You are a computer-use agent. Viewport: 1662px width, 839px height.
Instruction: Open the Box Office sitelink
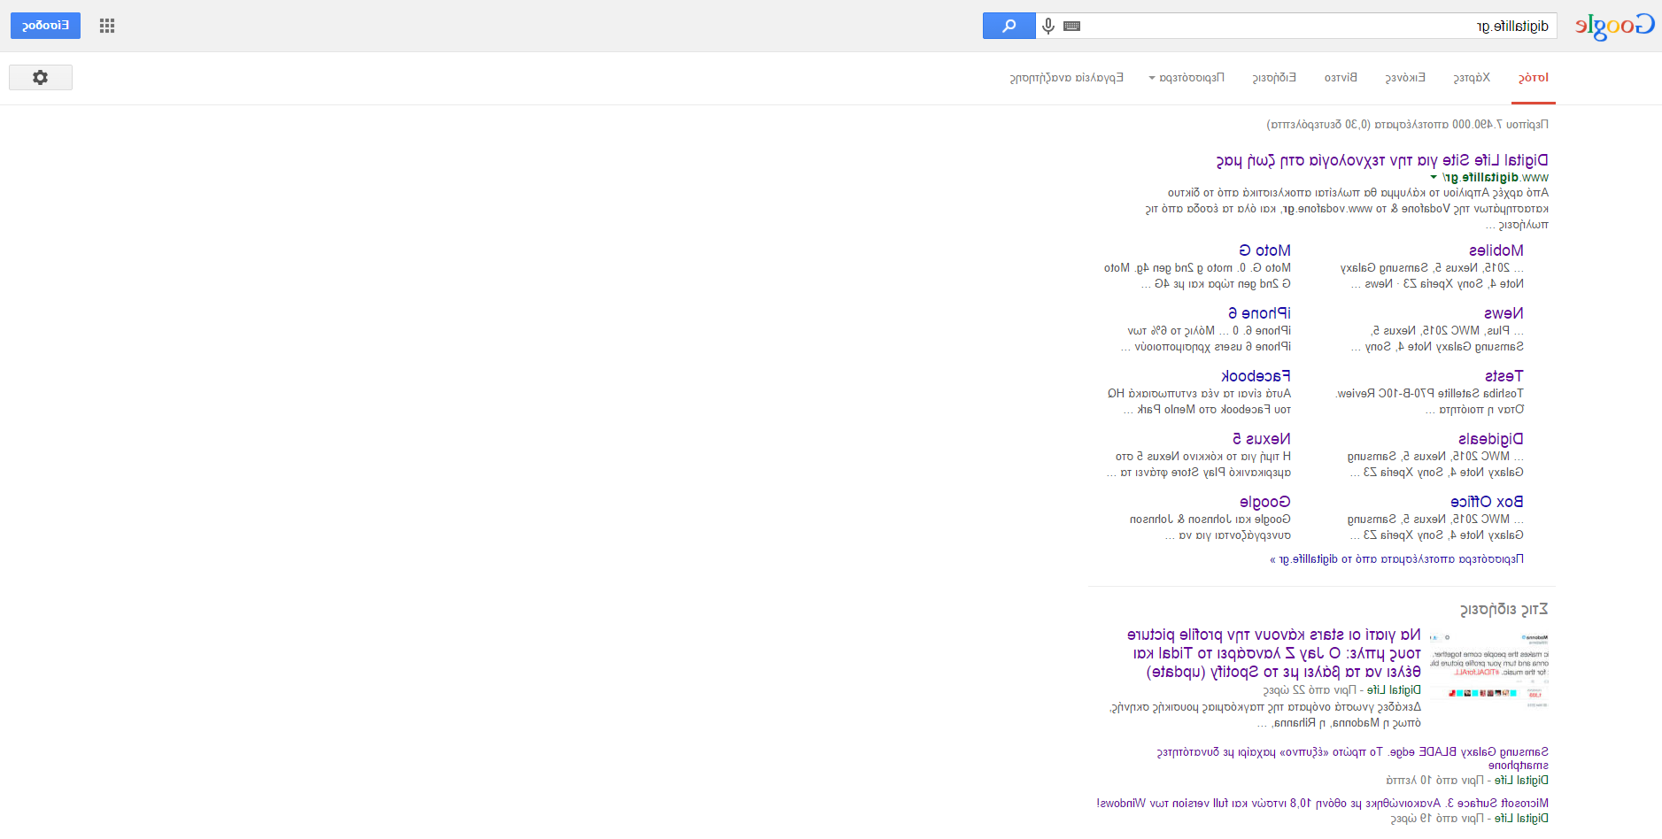point(1487,502)
